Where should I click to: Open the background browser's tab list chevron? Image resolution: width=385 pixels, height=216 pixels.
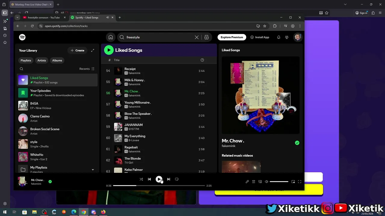345,4
